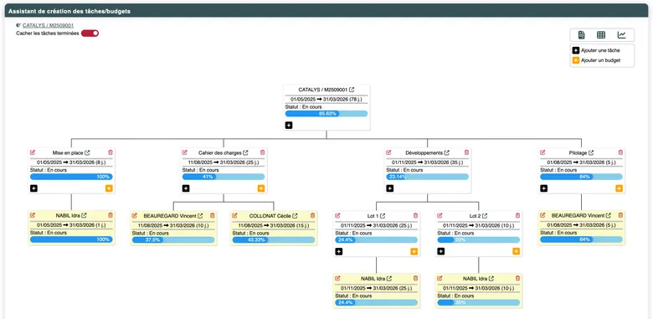This screenshot has width=653, height=319.
Task: Click black plus icon on the CATALYS root card
Action: [289, 125]
